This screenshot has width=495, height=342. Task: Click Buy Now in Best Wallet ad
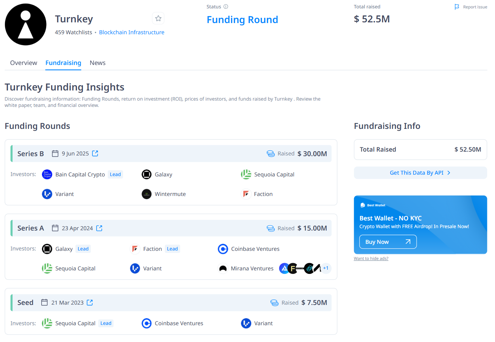tap(388, 242)
